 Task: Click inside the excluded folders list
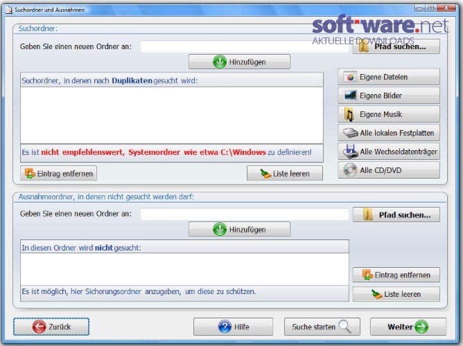click(x=184, y=268)
